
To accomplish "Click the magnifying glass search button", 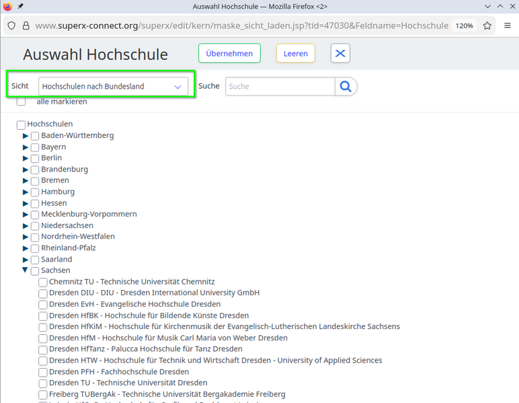I will tap(346, 87).
